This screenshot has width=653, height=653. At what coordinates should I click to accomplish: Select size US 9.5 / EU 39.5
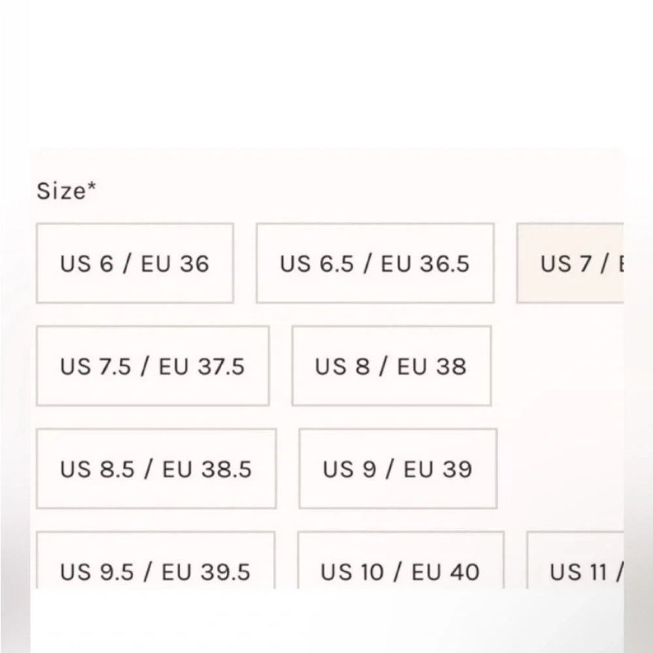(x=156, y=560)
